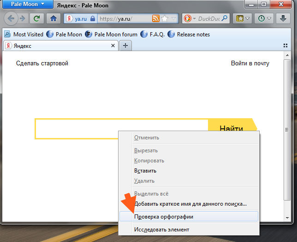Screen dimensions: 297x242
Task: Open the Pale Moon forum bookmark
Action: (111, 35)
